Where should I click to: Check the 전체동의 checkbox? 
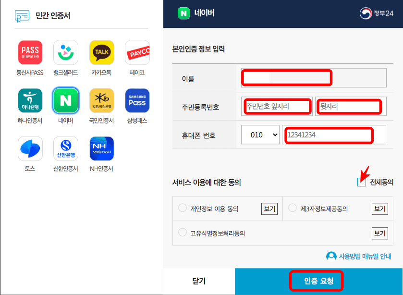(362, 182)
